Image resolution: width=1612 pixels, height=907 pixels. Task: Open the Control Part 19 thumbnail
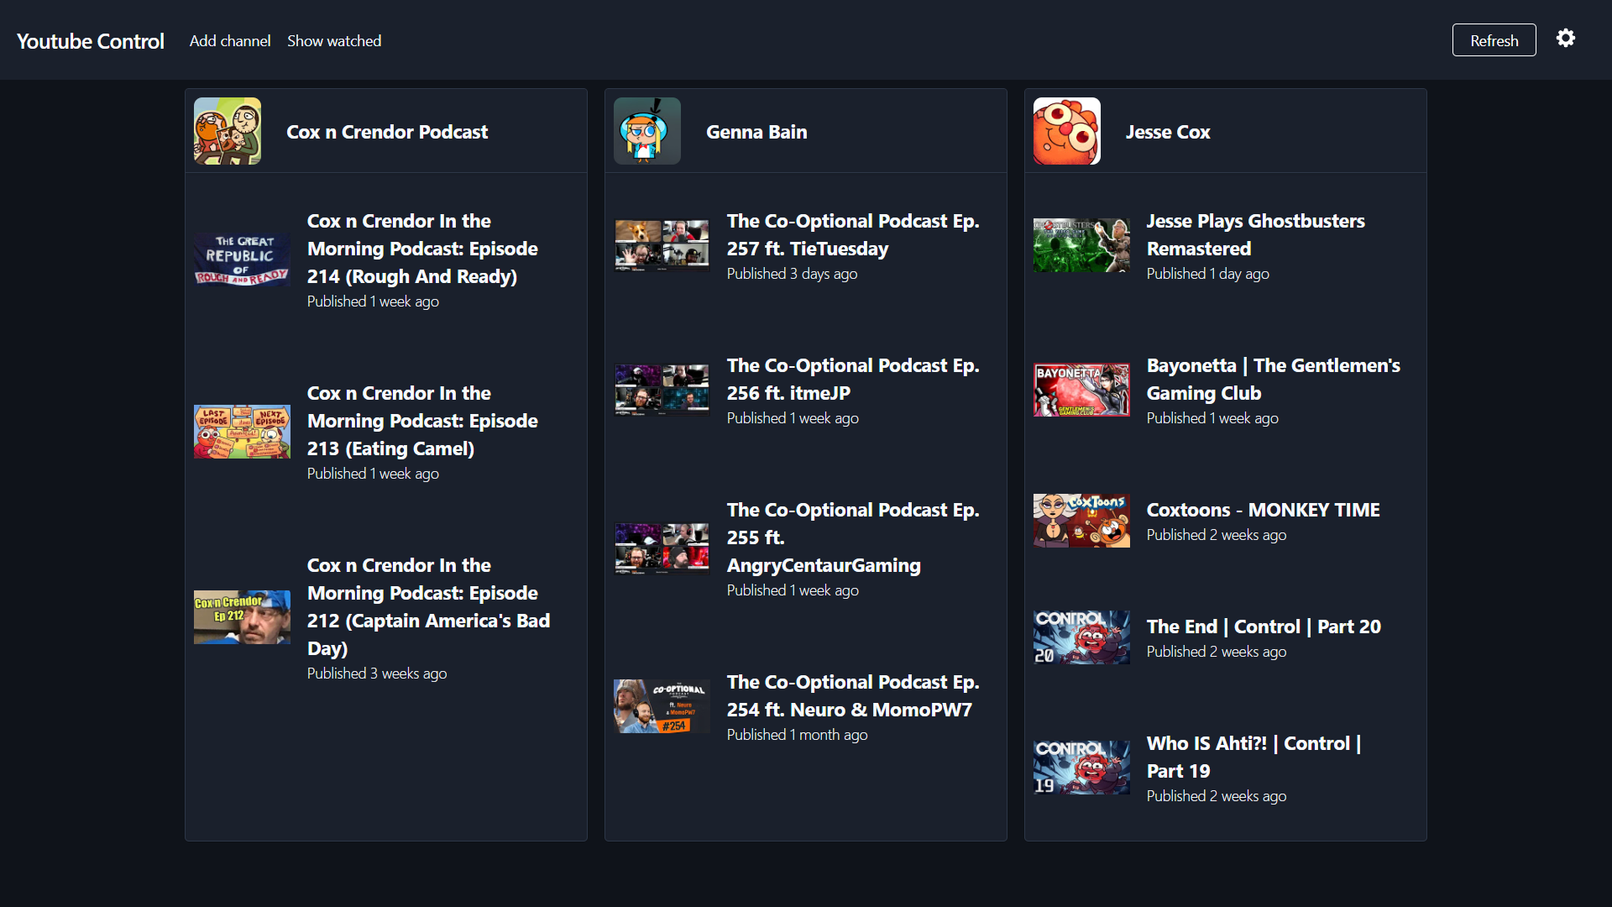click(x=1081, y=768)
